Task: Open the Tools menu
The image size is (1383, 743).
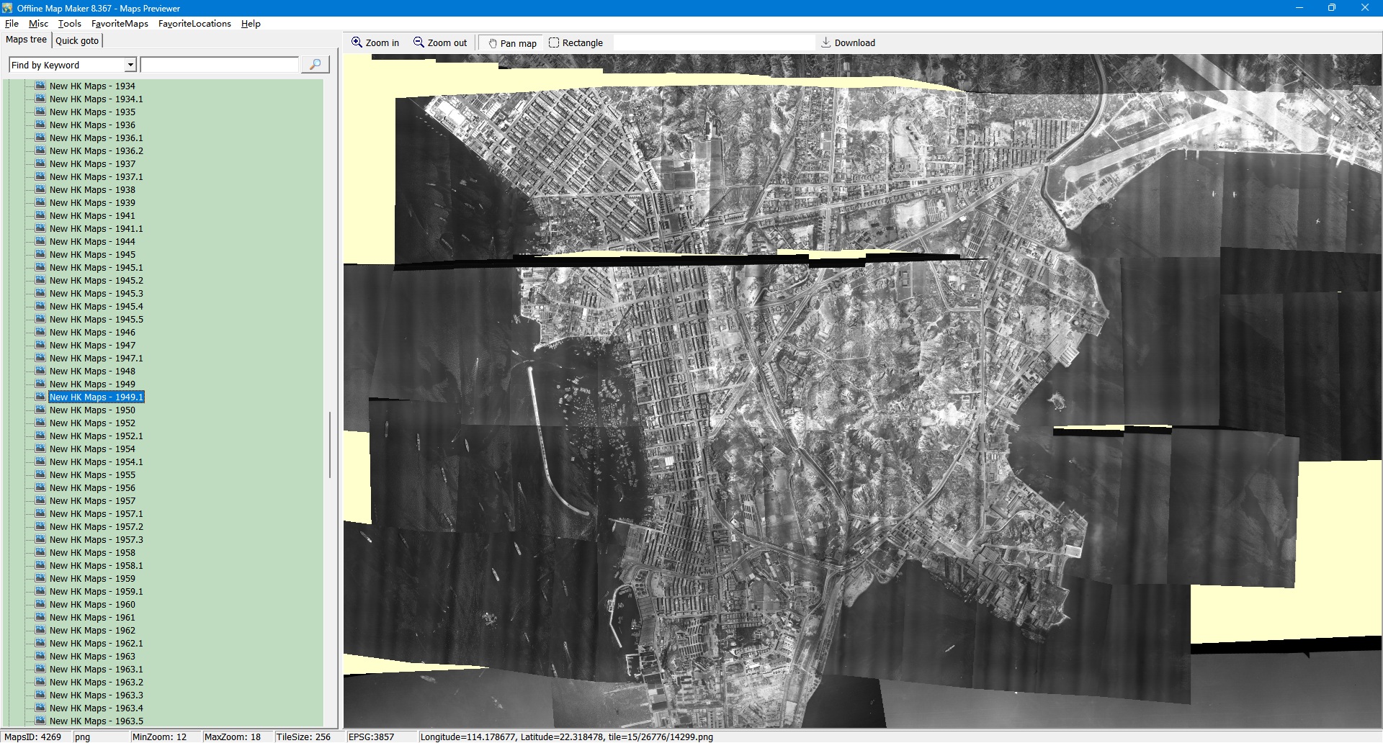Action: [x=69, y=24]
